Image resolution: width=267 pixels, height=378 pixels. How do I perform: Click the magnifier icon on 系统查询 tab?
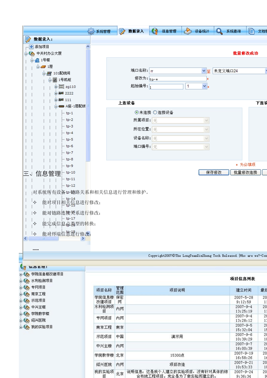click(x=220, y=31)
